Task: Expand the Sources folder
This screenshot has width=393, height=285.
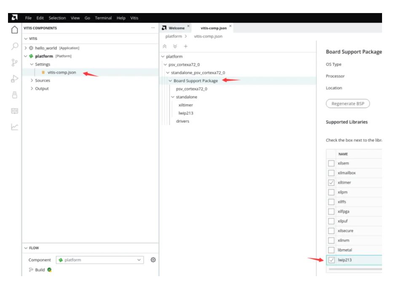Action: 32,80
